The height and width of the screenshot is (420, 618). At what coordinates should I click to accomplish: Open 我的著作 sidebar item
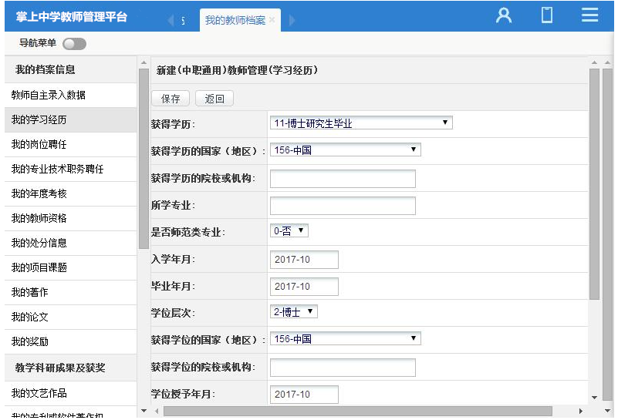(x=70, y=293)
